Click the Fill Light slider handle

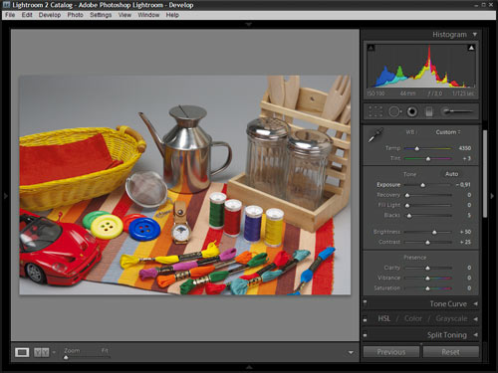[x=407, y=206]
